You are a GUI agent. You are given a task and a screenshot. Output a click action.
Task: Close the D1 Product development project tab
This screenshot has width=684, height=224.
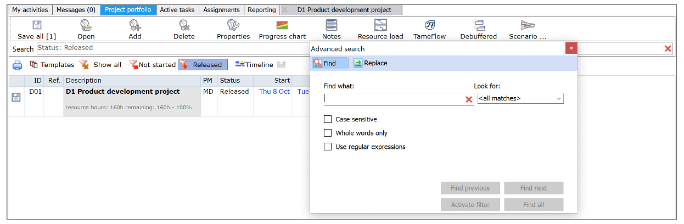point(284,10)
